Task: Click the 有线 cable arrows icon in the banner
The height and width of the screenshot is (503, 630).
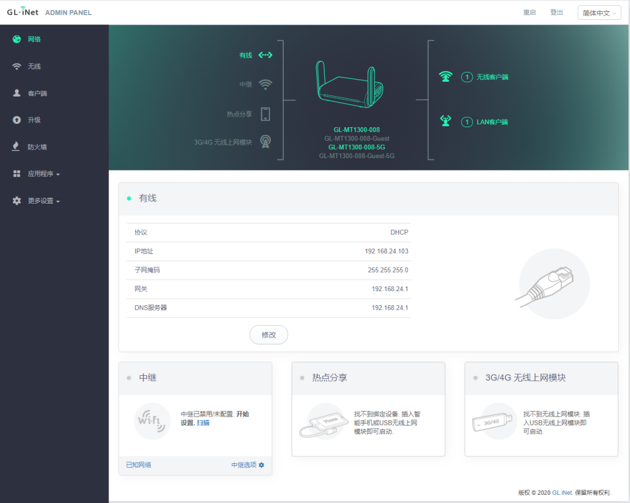Action: tap(265, 55)
